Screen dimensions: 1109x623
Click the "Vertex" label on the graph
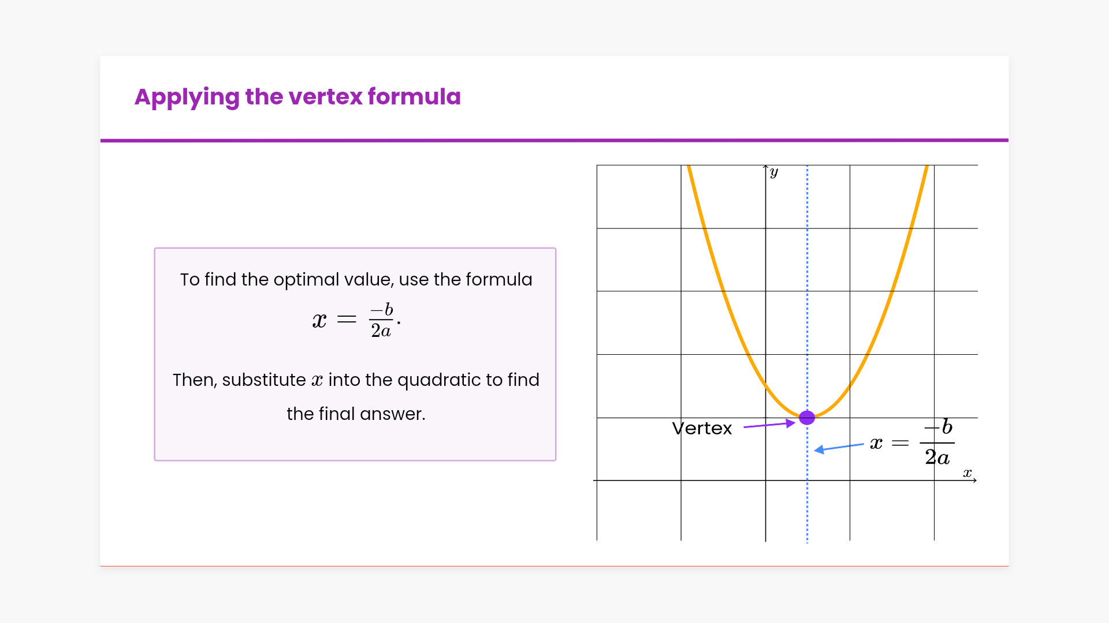(x=702, y=429)
